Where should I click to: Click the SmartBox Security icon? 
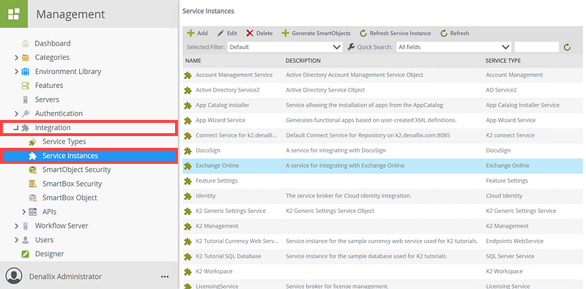[32, 184]
